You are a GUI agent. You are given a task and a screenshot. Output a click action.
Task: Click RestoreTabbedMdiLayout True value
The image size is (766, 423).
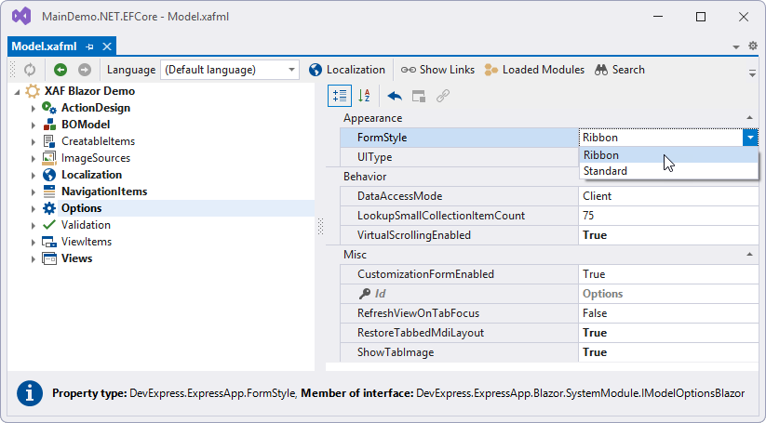[x=668, y=333]
